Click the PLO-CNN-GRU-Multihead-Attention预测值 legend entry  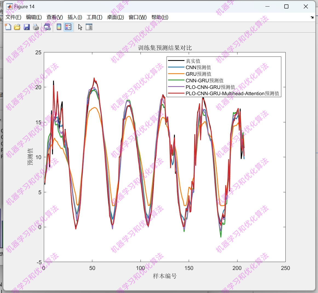coord(233,94)
